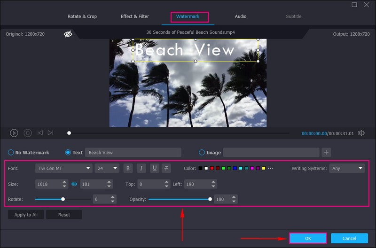Apply Italic style to watermark text

tap(141, 168)
